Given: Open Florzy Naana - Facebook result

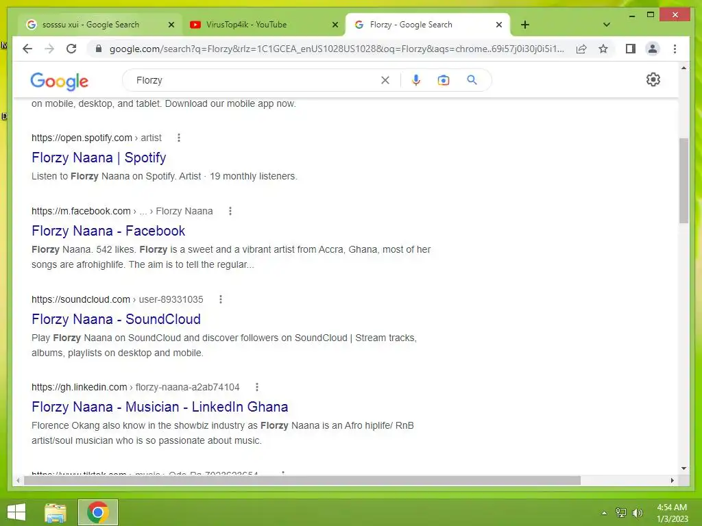Looking at the screenshot, I should [x=108, y=231].
